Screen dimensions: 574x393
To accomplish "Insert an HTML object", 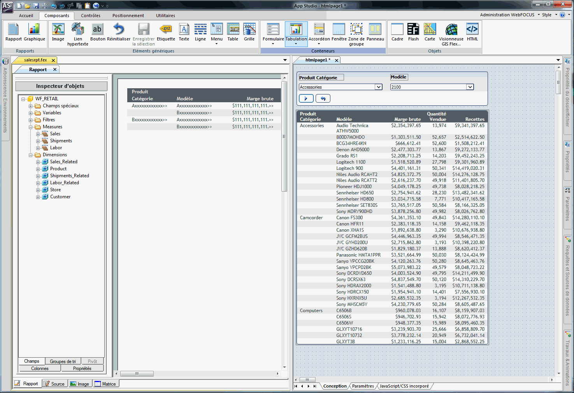I will (472, 32).
